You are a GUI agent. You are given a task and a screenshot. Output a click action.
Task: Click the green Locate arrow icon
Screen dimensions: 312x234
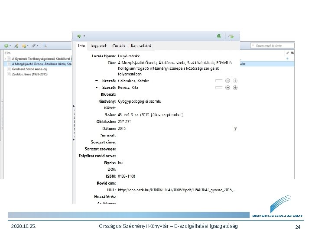pos(79,36)
